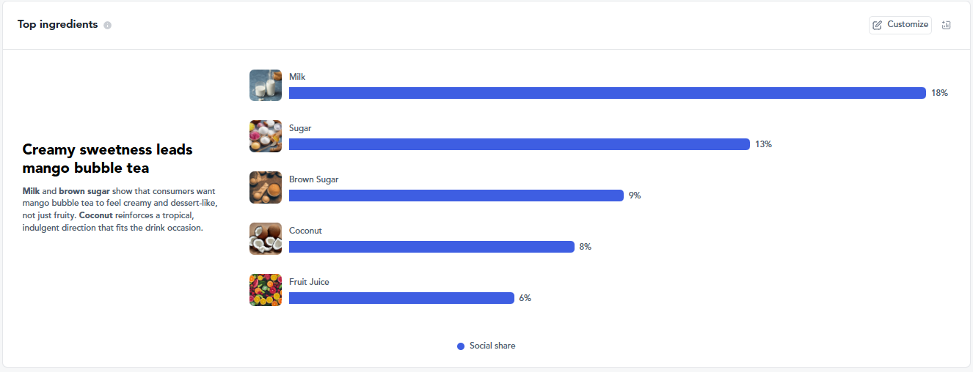The image size is (973, 372).
Task: Choose the Fruit Juice thumbnail image
Action: [266, 290]
